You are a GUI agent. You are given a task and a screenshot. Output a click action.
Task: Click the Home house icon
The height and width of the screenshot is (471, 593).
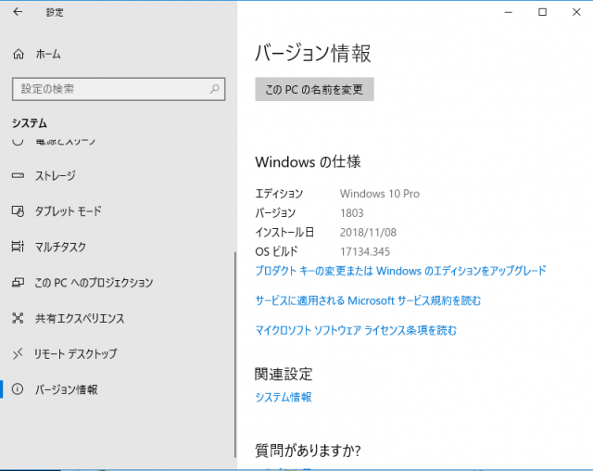[18, 55]
